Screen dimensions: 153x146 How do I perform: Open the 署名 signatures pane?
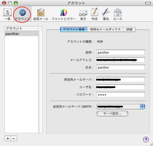tap(106, 14)
